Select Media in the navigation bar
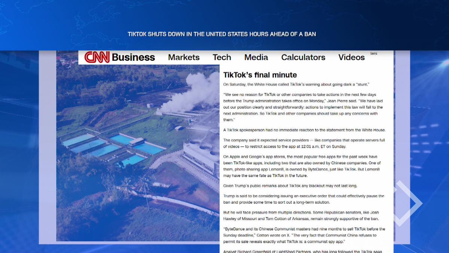The image size is (449, 253). click(x=256, y=57)
